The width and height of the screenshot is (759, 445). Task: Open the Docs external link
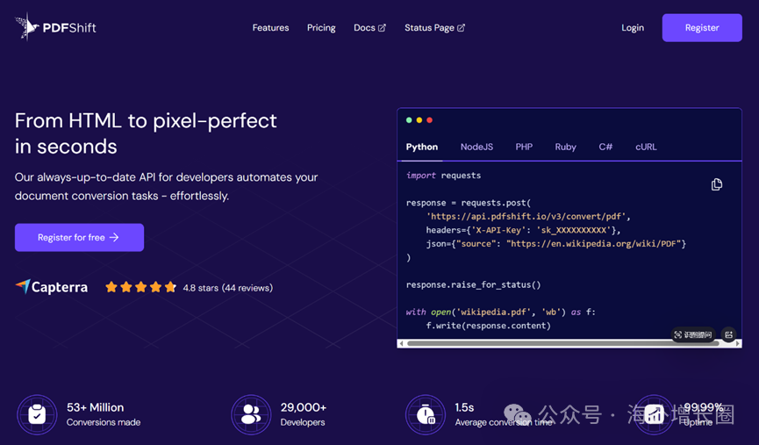tap(369, 27)
